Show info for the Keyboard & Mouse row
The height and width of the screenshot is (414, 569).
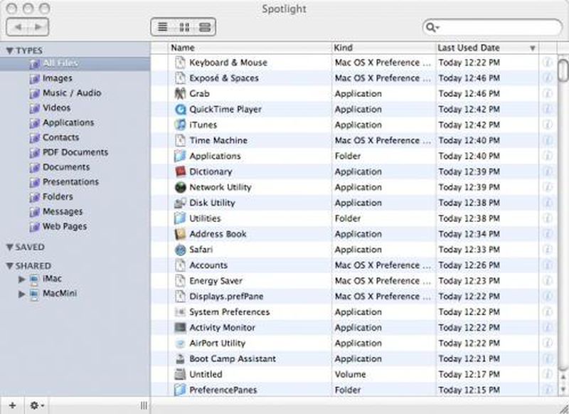tap(547, 63)
